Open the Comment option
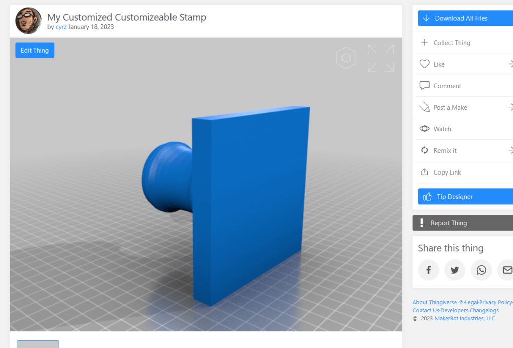The width and height of the screenshot is (513, 348). tap(447, 86)
